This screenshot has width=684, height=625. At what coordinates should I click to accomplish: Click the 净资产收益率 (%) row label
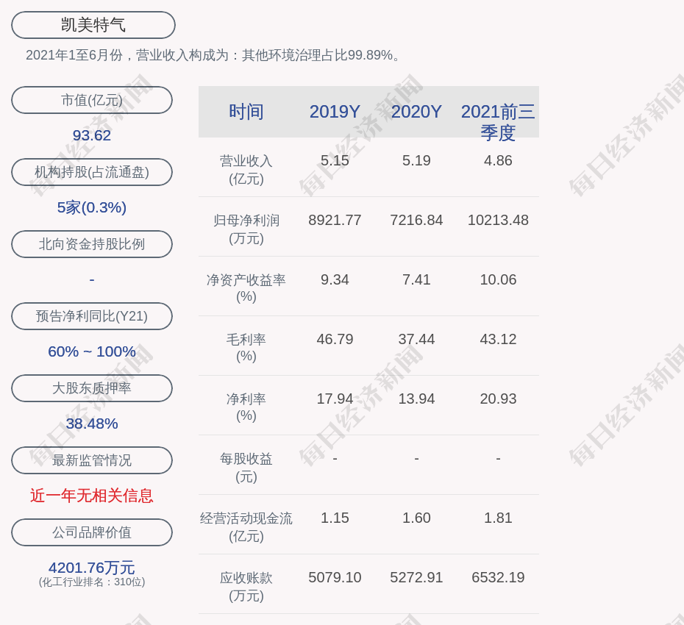(246, 288)
